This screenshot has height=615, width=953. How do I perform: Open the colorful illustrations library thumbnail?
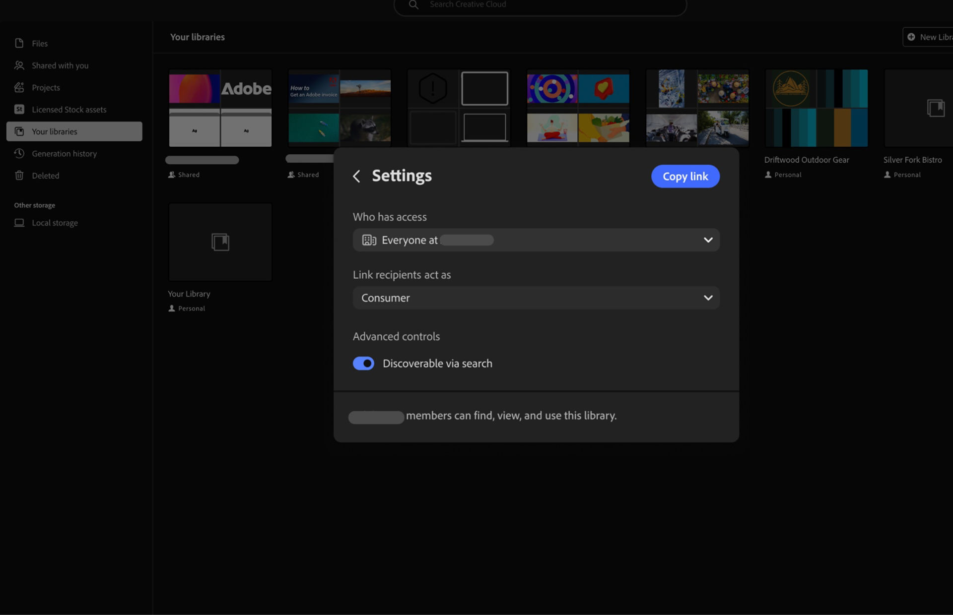click(x=578, y=107)
